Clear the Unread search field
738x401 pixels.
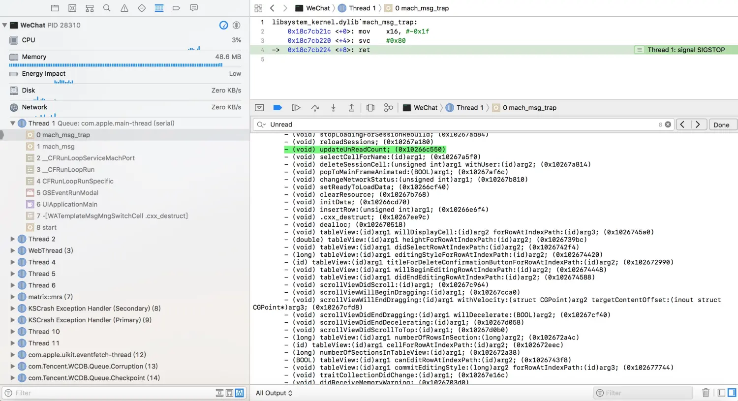point(668,124)
